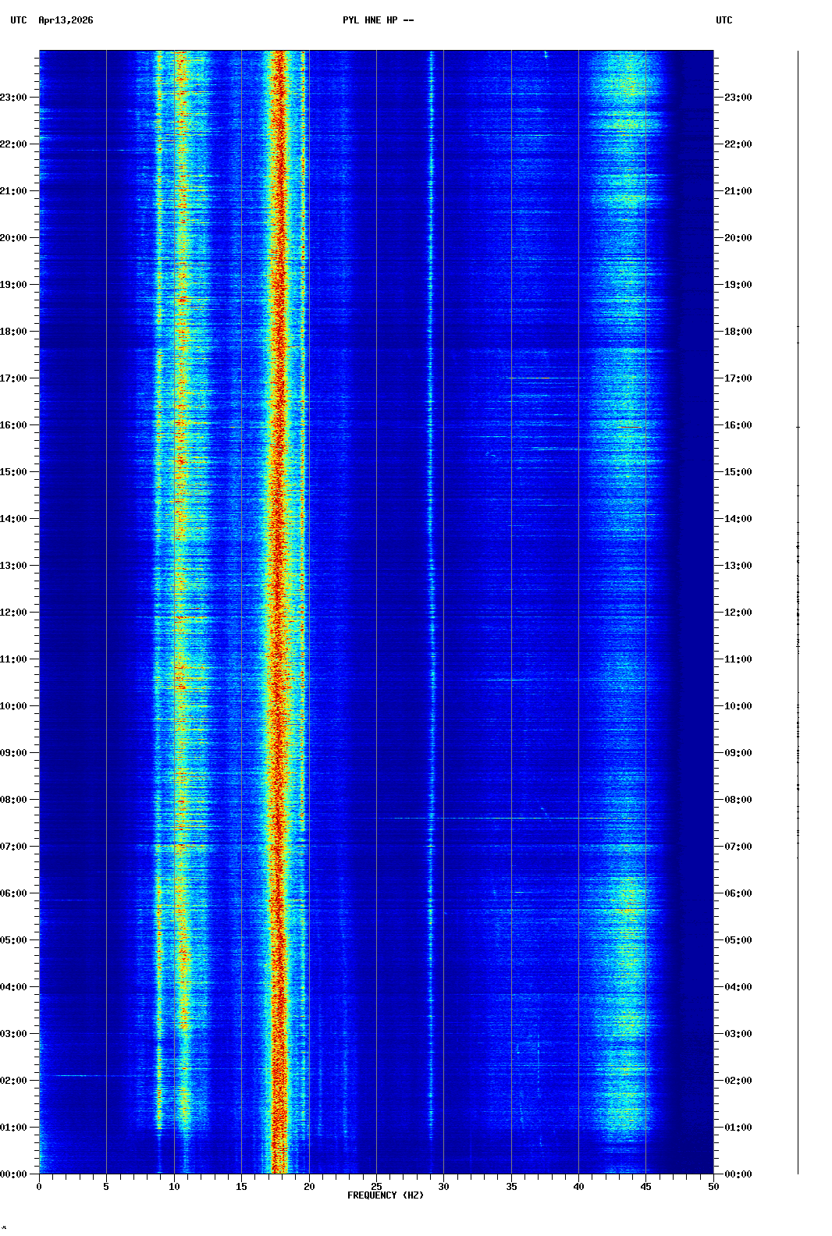832x1236 pixels.
Task: Click the FREQUENCY (HZ) axis title
Action: tap(386, 1195)
